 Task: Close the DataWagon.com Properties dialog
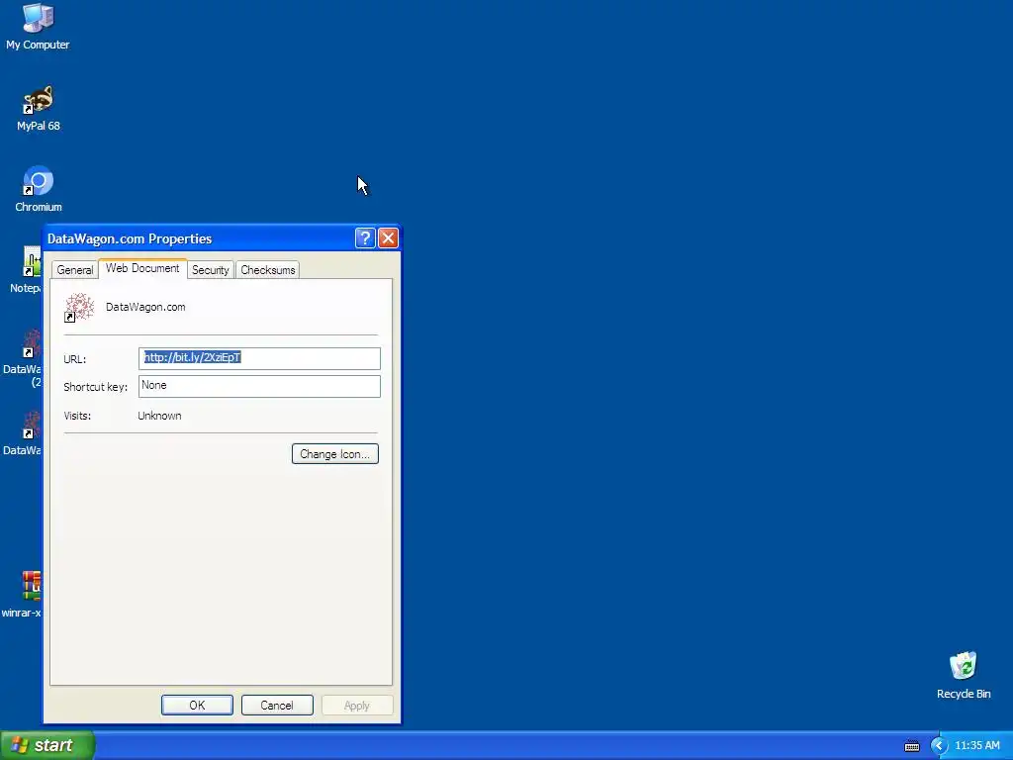click(388, 237)
